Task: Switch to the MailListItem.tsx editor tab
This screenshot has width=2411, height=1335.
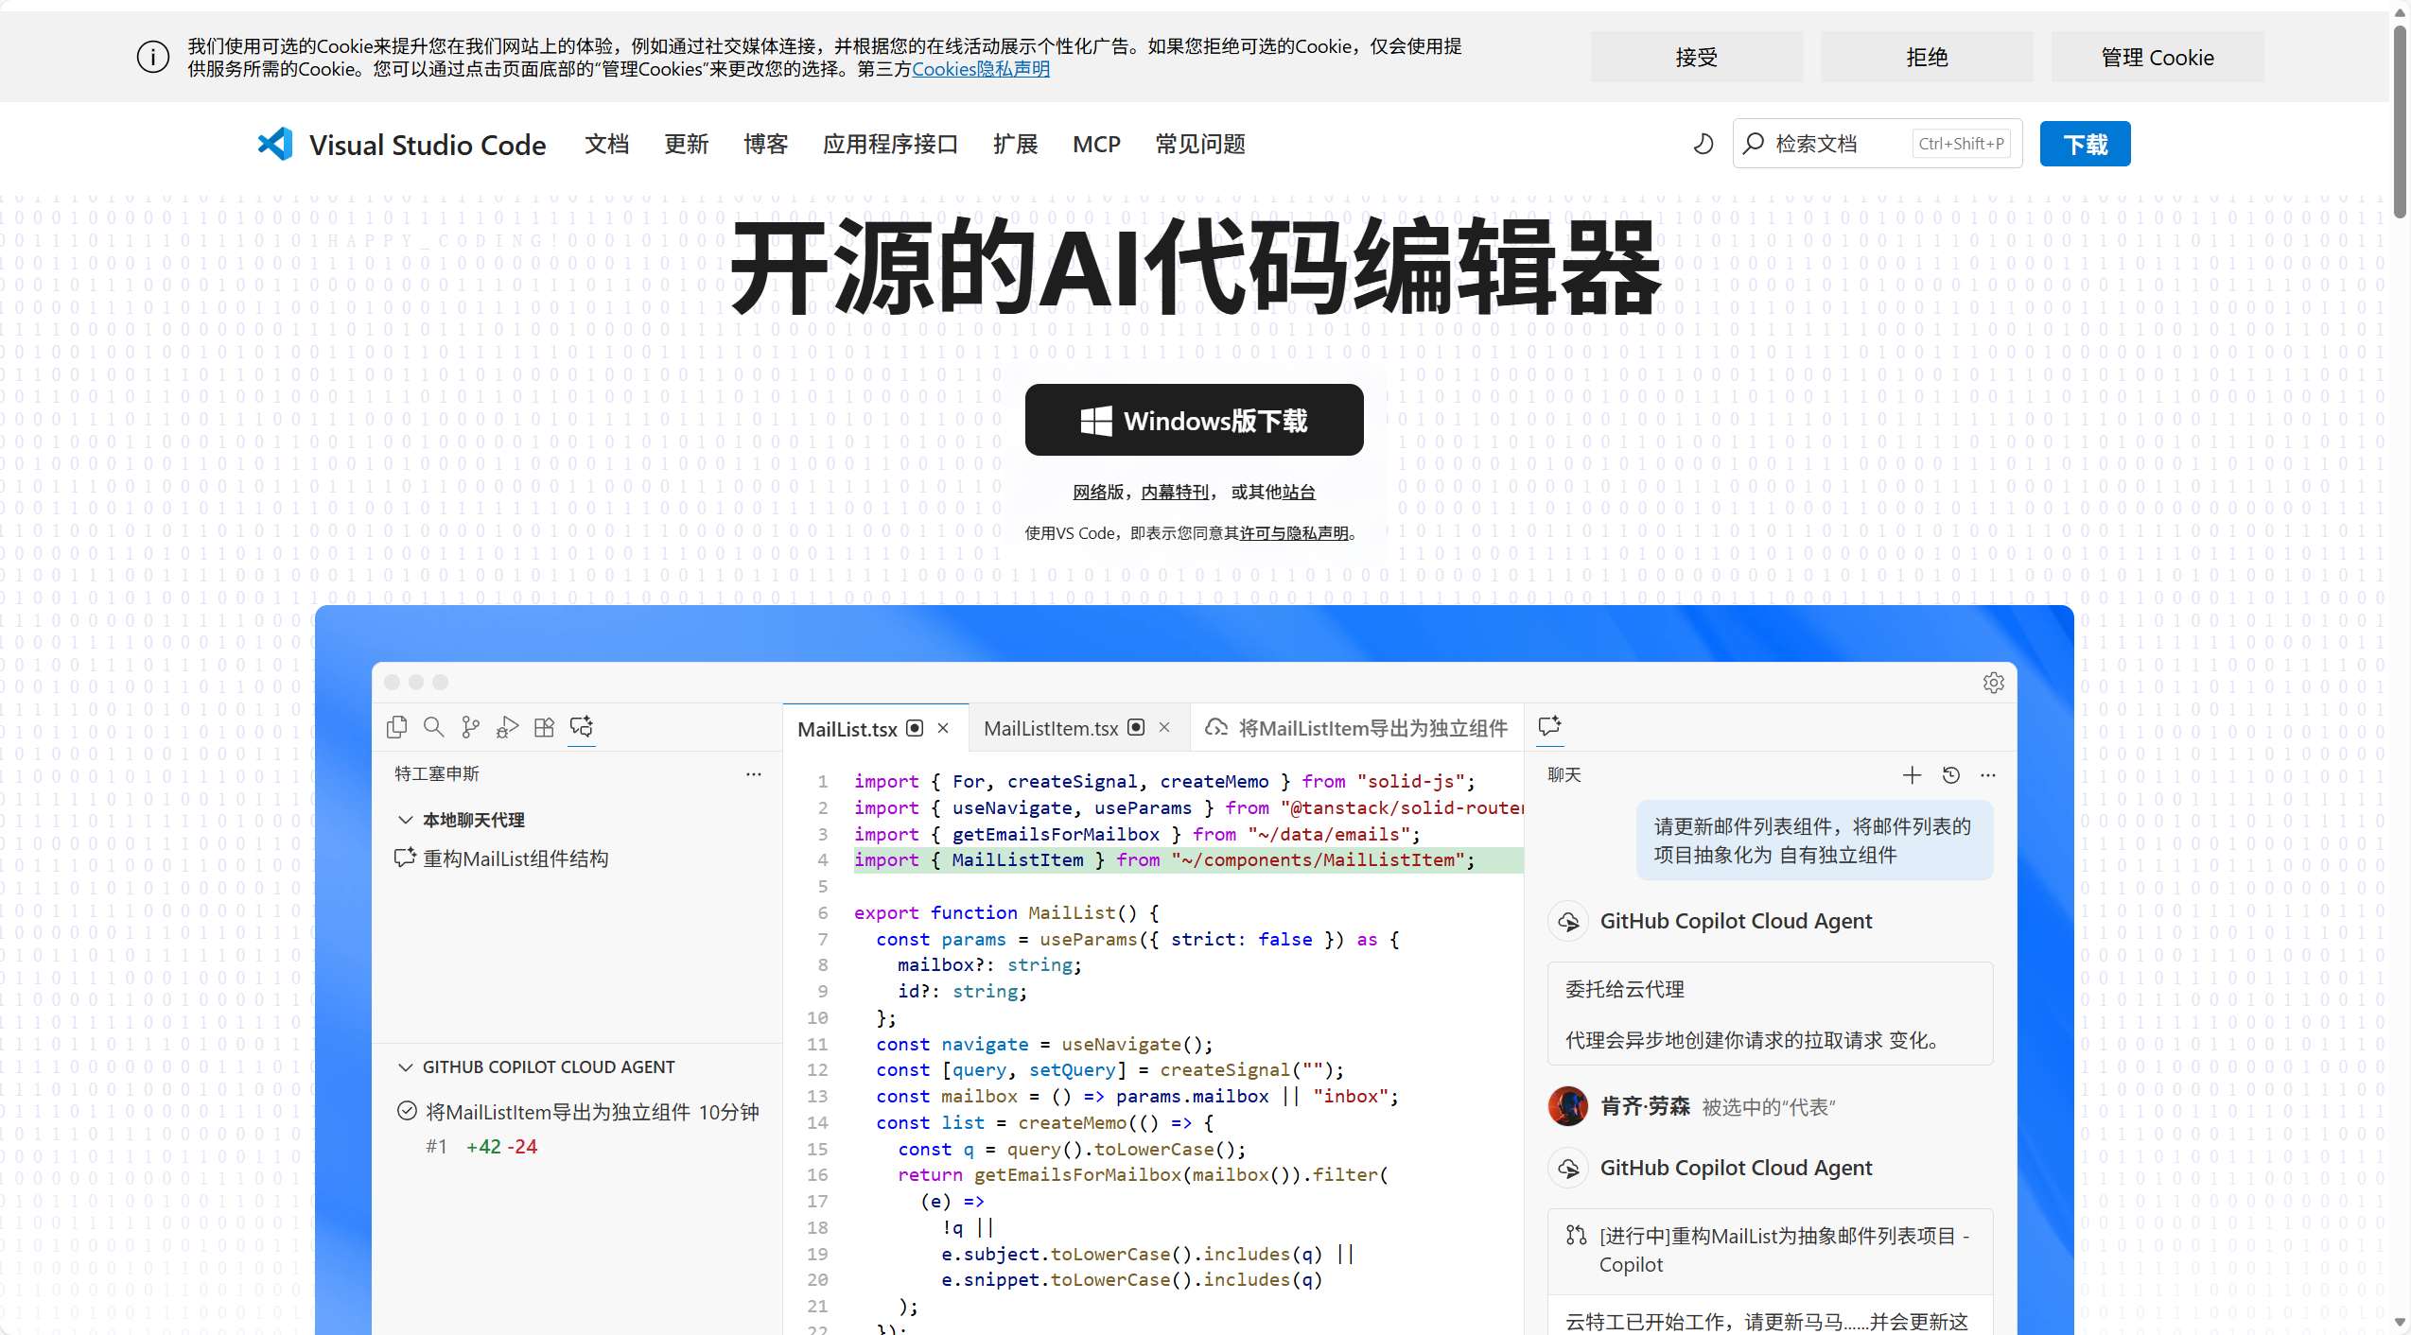Action: (1051, 728)
